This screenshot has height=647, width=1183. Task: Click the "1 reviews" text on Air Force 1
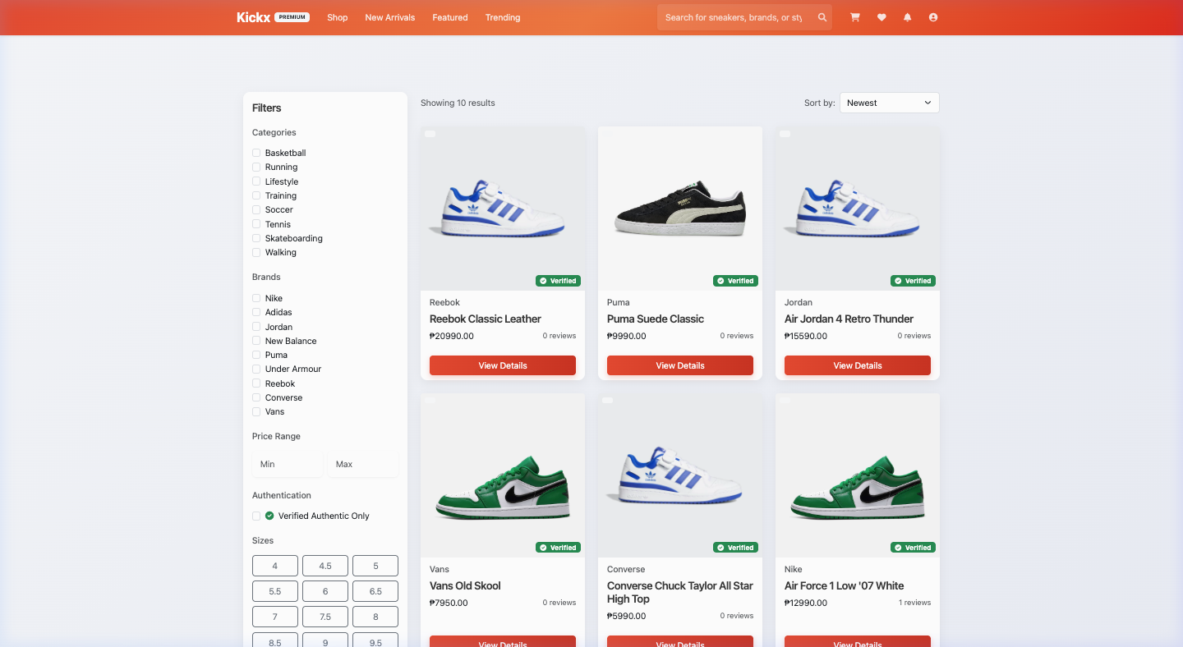[914, 603]
